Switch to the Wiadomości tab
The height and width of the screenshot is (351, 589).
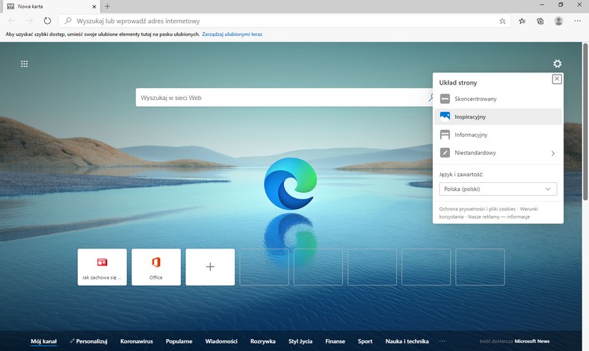point(221,341)
